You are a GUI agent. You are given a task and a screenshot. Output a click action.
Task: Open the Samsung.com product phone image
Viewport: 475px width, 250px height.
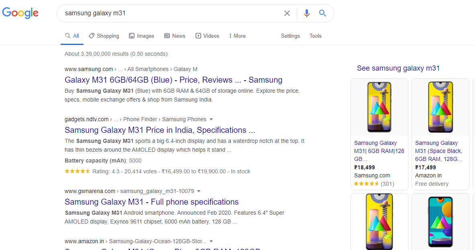[379, 107]
